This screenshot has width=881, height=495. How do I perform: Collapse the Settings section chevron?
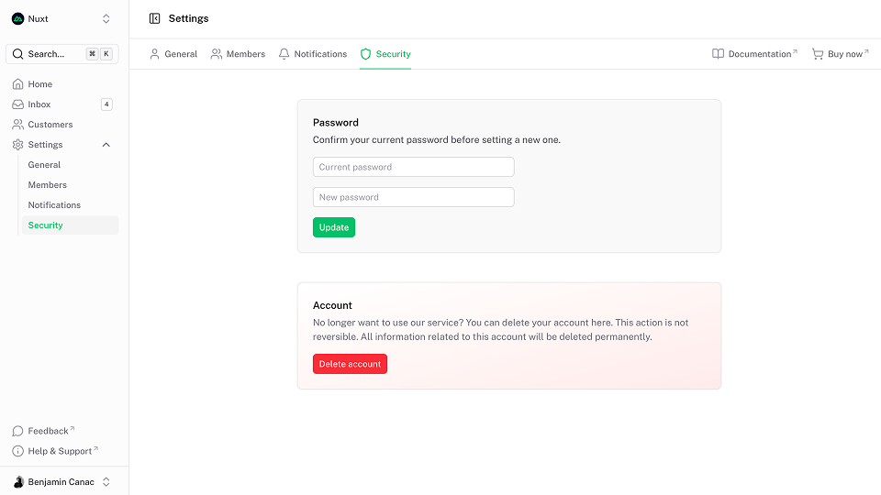(x=106, y=145)
